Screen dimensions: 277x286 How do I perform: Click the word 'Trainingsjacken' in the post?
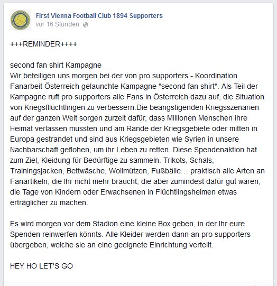[36, 171]
